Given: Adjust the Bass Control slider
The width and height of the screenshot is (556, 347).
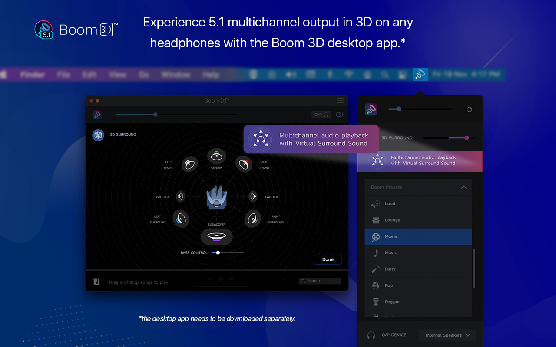Looking at the screenshot, I should [x=217, y=252].
